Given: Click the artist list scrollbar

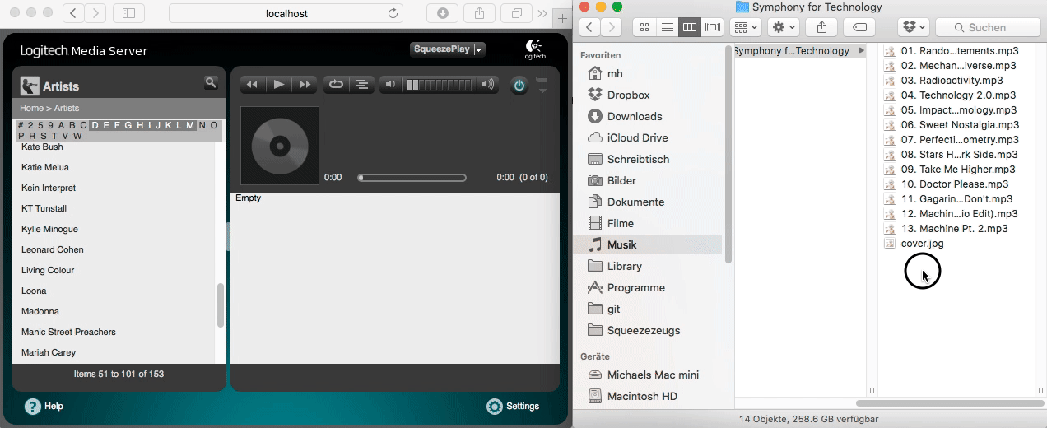Looking at the screenshot, I should [x=220, y=305].
